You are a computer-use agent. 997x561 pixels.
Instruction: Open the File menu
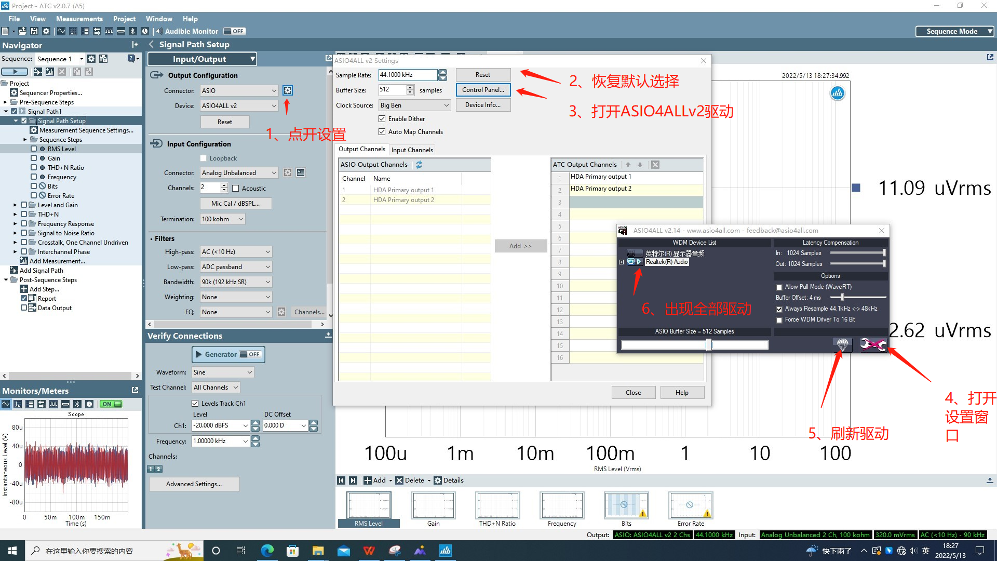[x=14, y=19]
